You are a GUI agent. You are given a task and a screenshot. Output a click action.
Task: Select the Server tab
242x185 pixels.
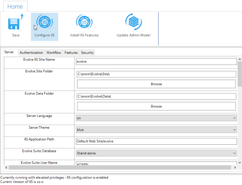pos(9,52)
